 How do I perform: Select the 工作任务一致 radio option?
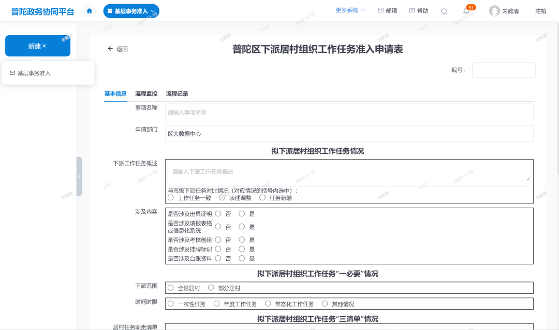(172, 197)
